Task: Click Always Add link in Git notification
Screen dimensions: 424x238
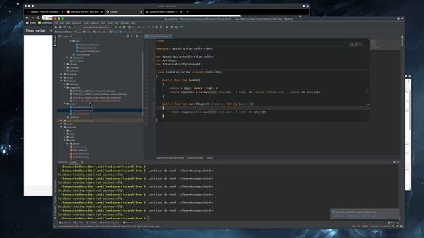Action: 353,216
